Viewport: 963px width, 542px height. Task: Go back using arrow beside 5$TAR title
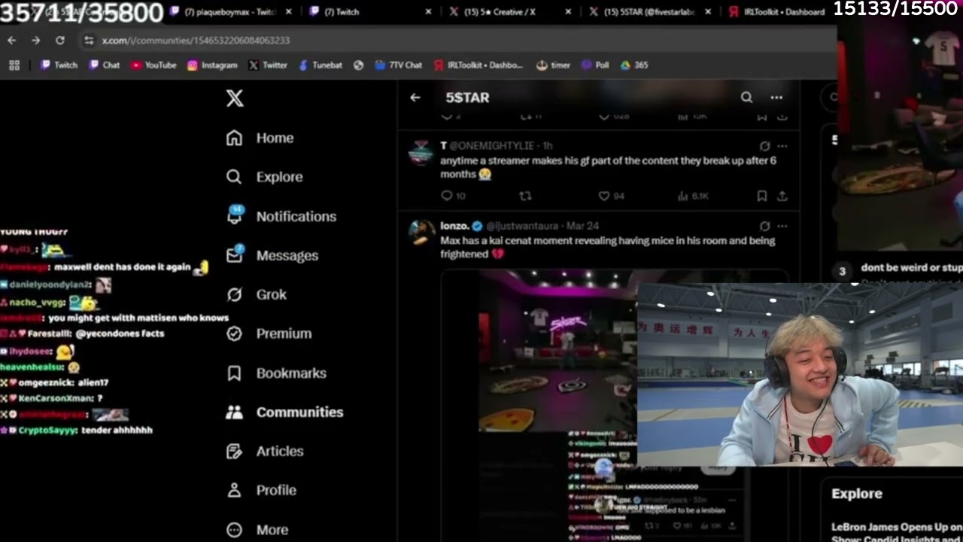pyautogui.click(x=415, y=97)
